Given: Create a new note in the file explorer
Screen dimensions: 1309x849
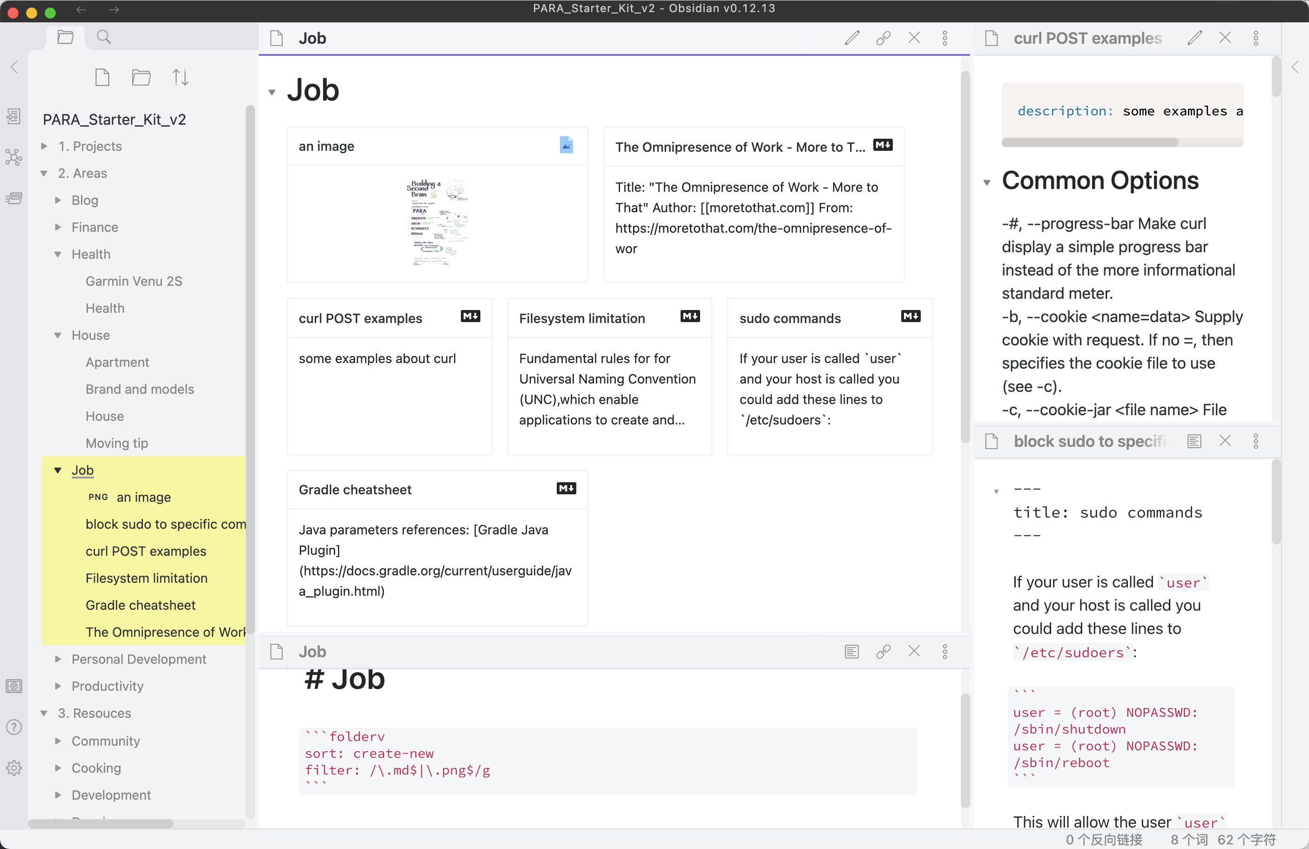Looking at the screenshot, I should tap(102, 78).
